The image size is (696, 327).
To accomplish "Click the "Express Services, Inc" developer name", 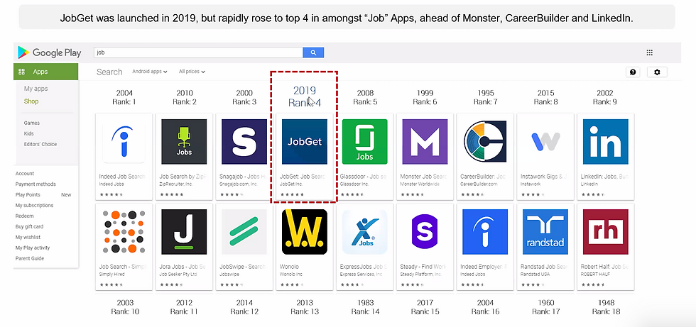I will pos(361,275).
